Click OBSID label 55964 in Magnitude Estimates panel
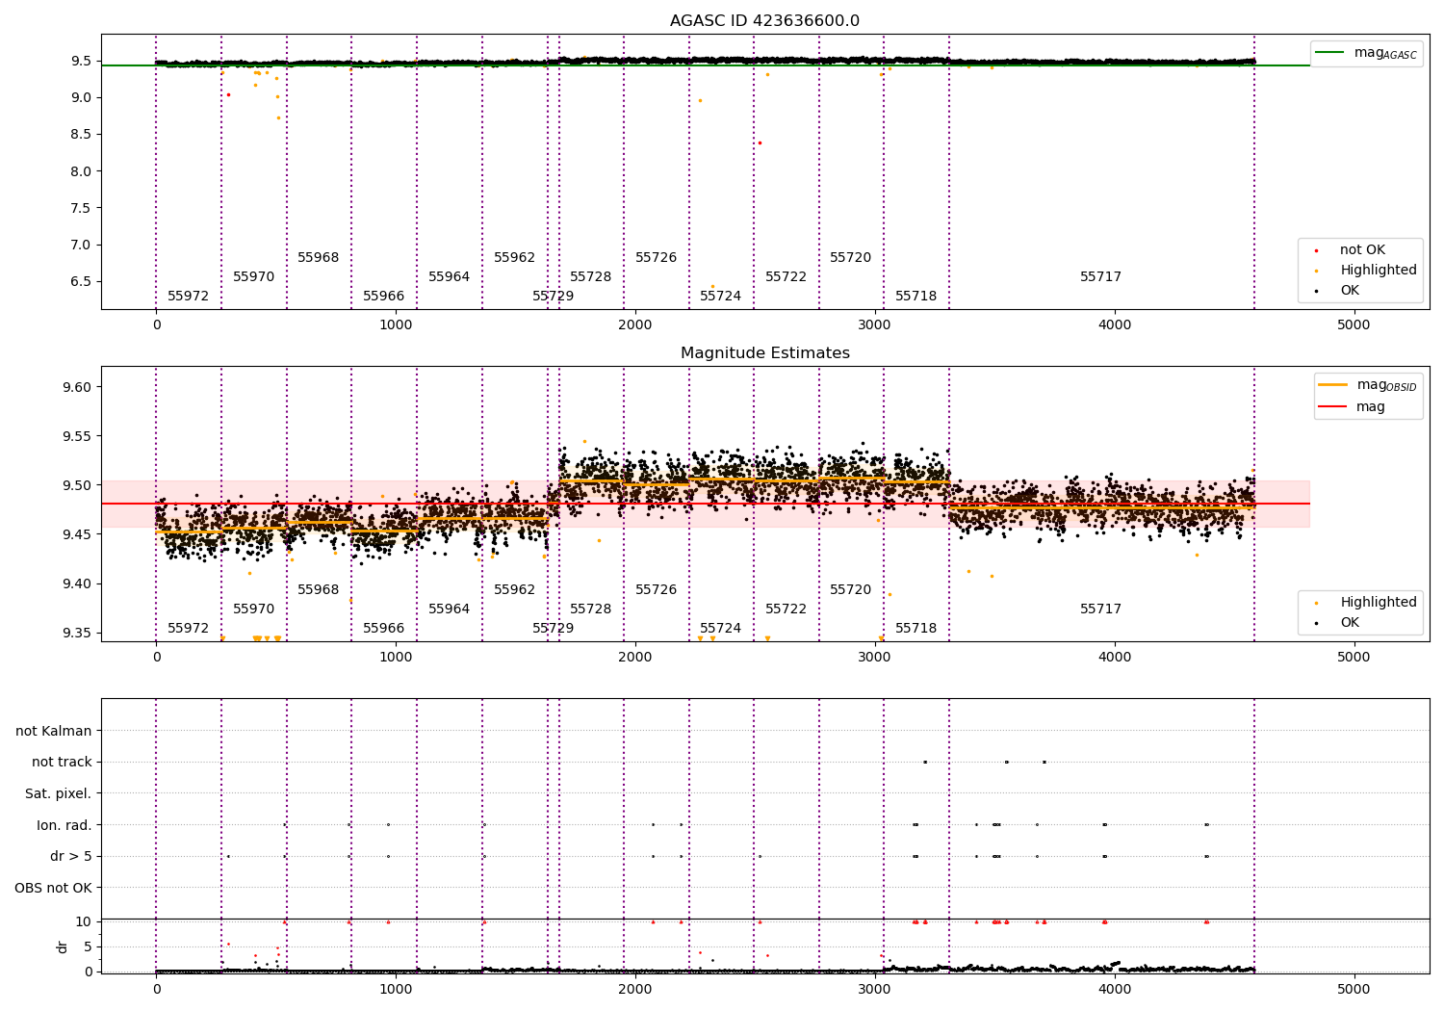This screenshot has height=1011, width=1444. [x=450, y=609]
